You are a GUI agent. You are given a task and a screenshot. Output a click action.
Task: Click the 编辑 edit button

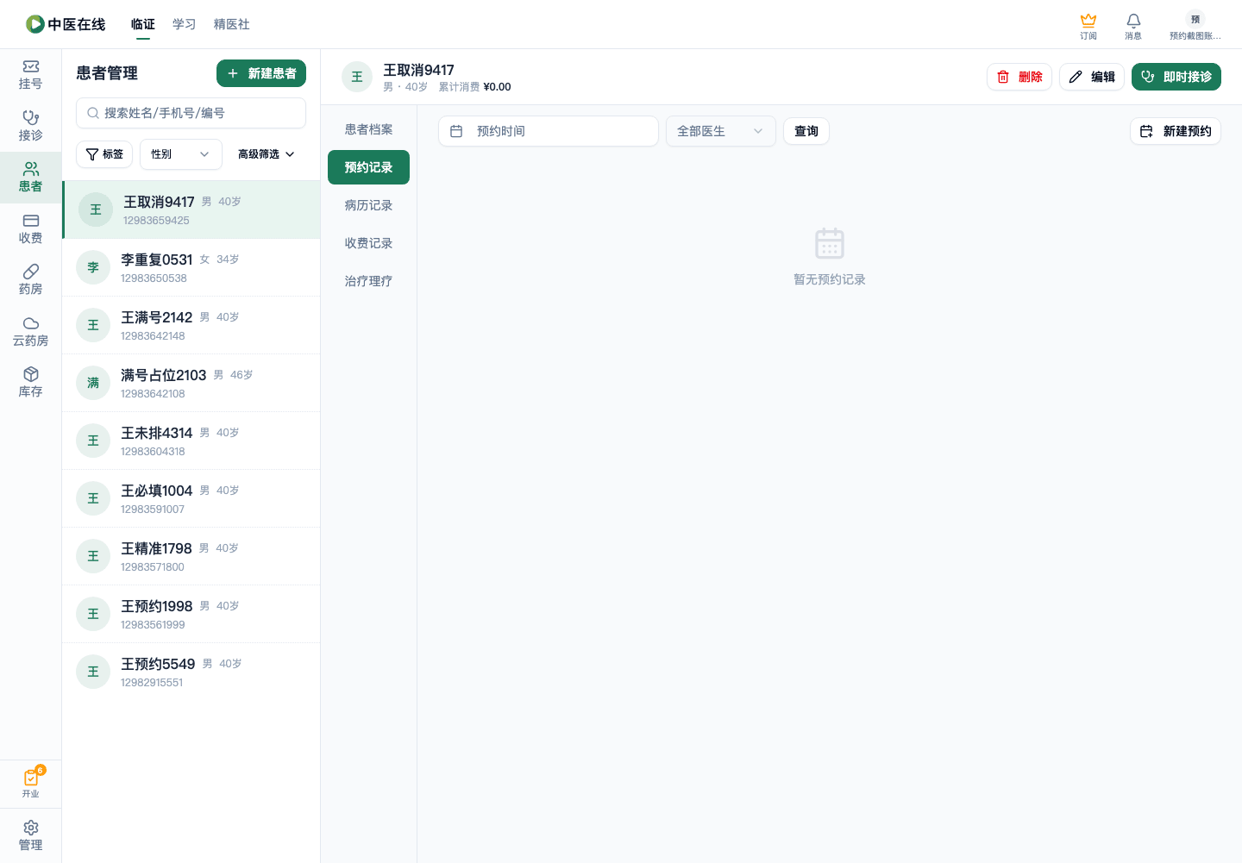(x=1092, y=77)
